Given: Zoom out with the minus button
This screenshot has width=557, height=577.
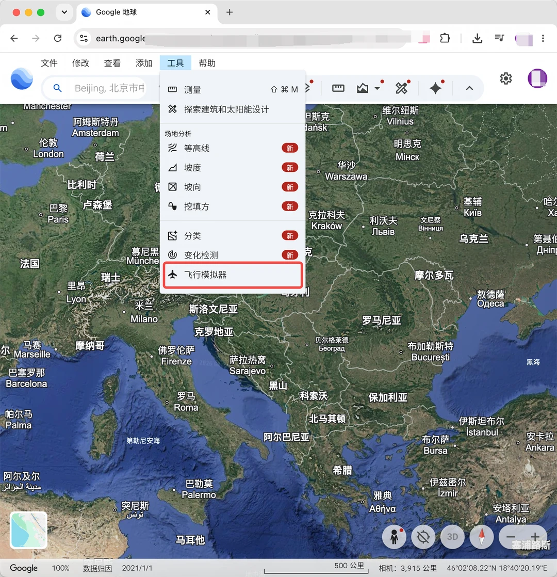Looking at the screenshot, I should [x=511, y=537].
